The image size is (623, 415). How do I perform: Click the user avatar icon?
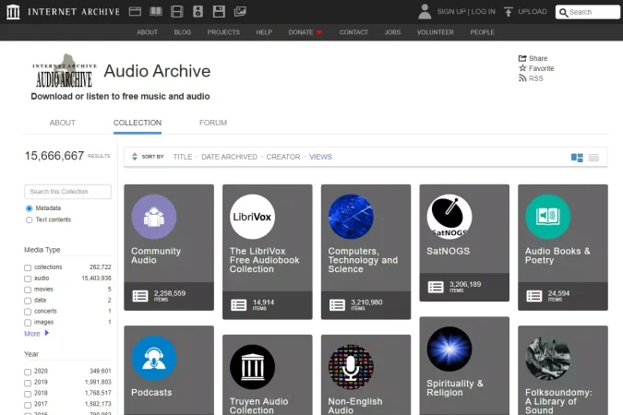(425, 11)
